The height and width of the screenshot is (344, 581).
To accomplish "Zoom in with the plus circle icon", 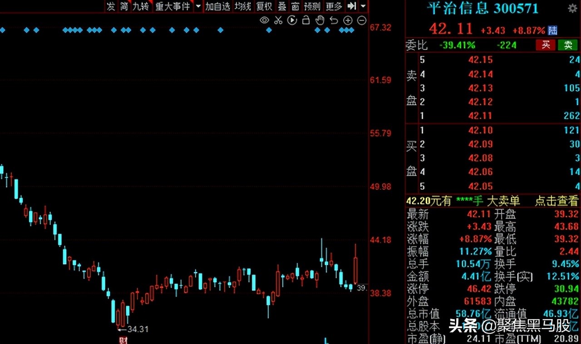I will pos(348,20).
